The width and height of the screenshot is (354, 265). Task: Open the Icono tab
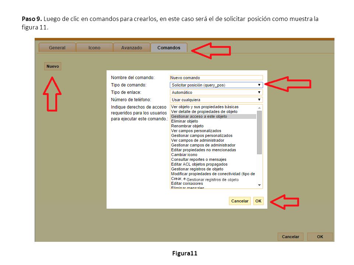coord(94,47)
